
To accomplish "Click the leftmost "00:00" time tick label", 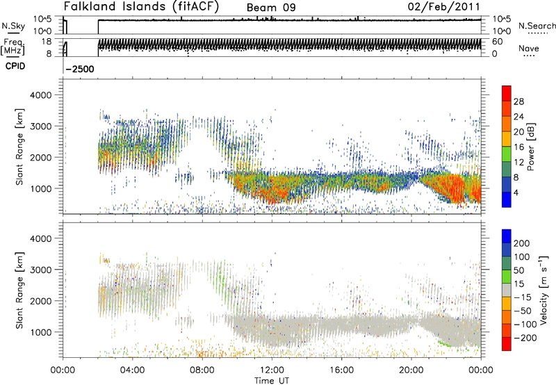I will click(x=63, y=370).
